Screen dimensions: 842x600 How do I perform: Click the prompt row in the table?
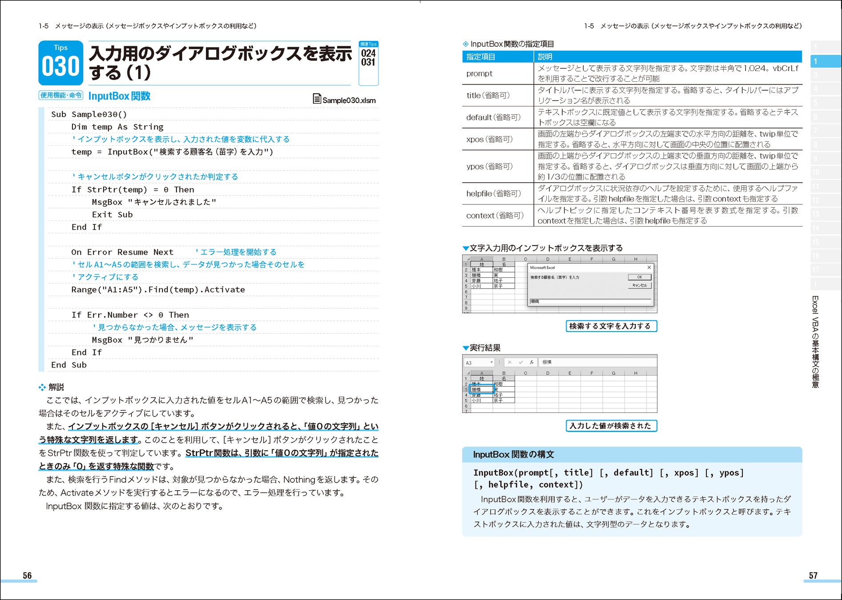[632, 73]
